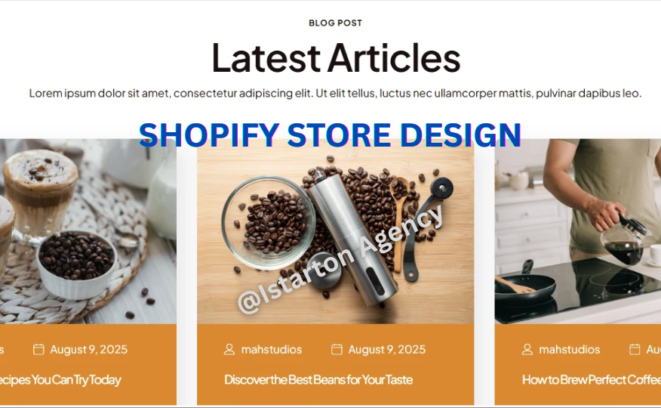
Task: Open 'How to Brew Perfect Coffee' article
Action: point(592,380)
